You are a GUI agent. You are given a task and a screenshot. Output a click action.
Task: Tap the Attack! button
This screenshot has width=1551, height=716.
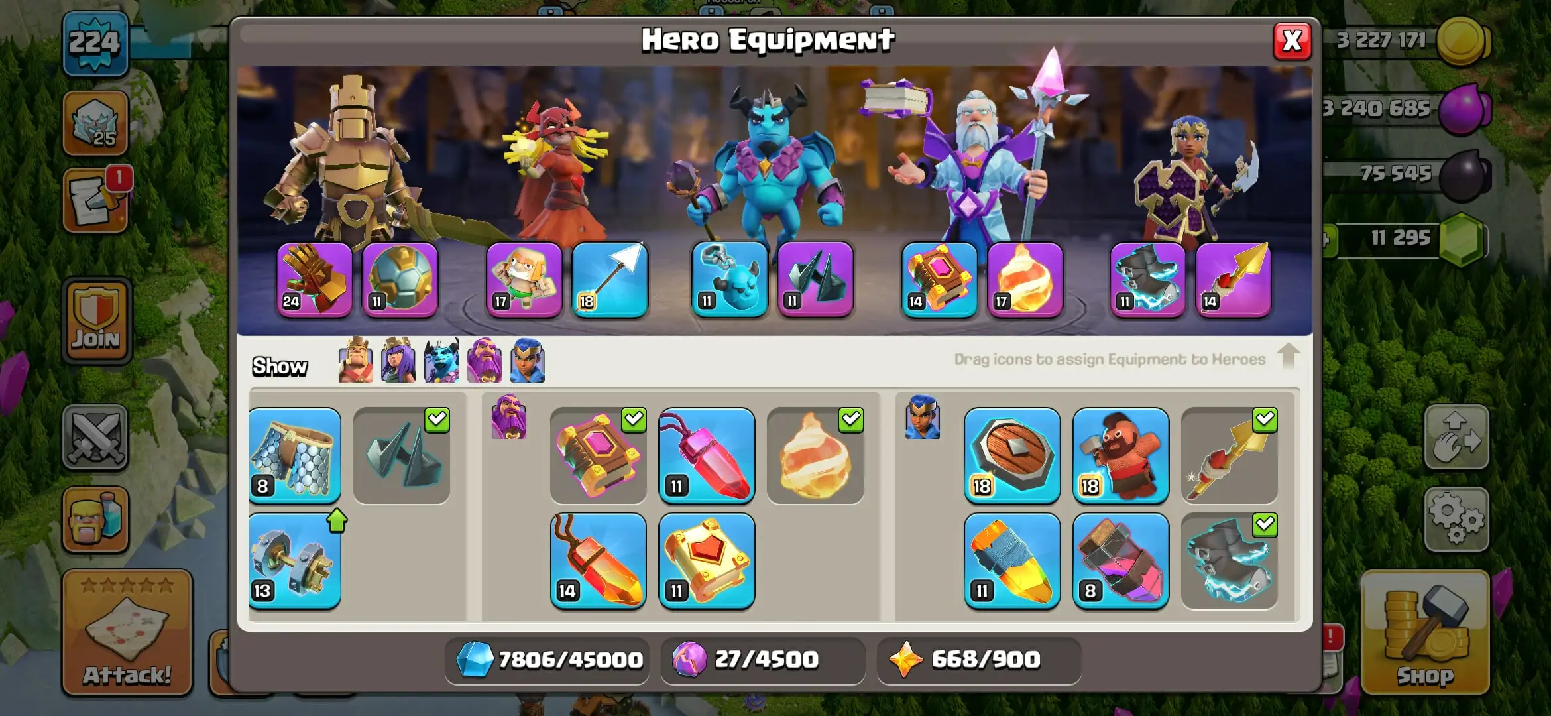click(127, 632)
